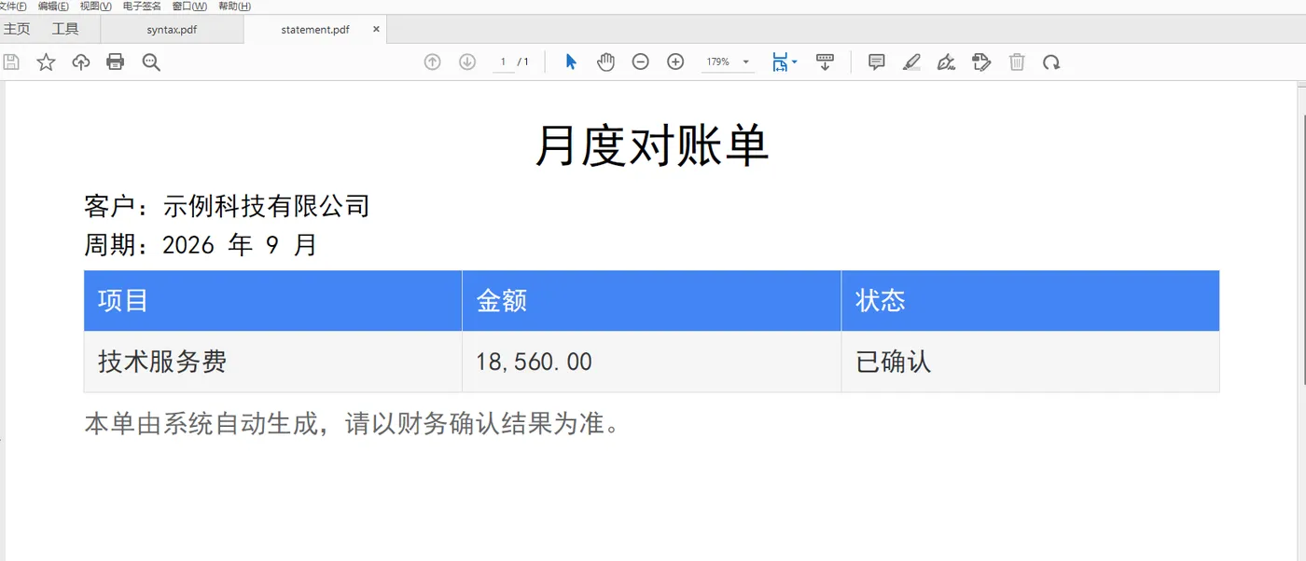The width and height of the screenshot is (1306, 561).
Task: Switch to the syntax.pdf tab
Action: (x=172, y=29)
